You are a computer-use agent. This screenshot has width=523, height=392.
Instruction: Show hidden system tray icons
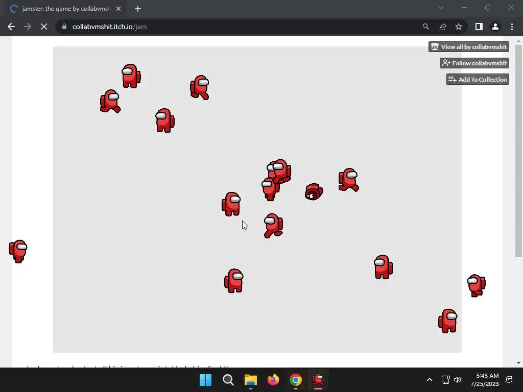[429, 380]
